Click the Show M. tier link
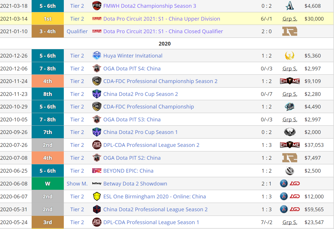This screenshot has height=229, width=334. (x=77, y=184)
